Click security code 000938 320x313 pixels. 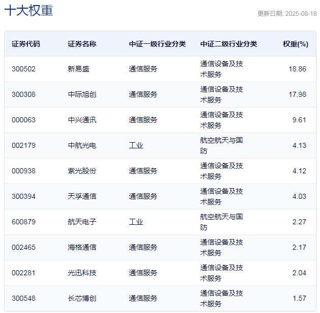click(24, 171)
